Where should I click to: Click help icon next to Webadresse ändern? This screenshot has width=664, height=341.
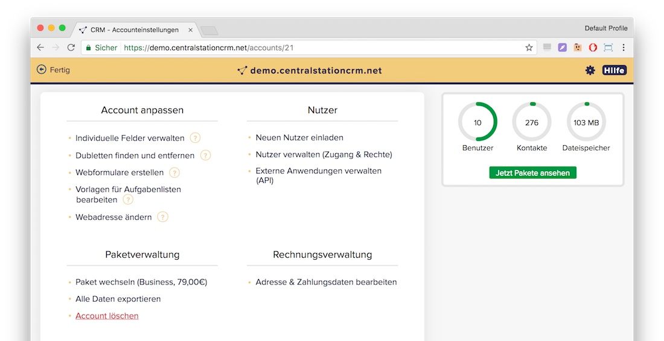tap(162, 217)
